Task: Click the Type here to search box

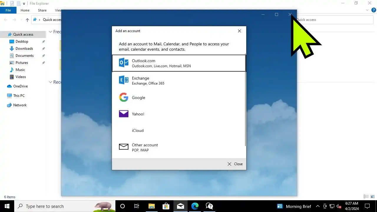Action: (x=65, y=206)
